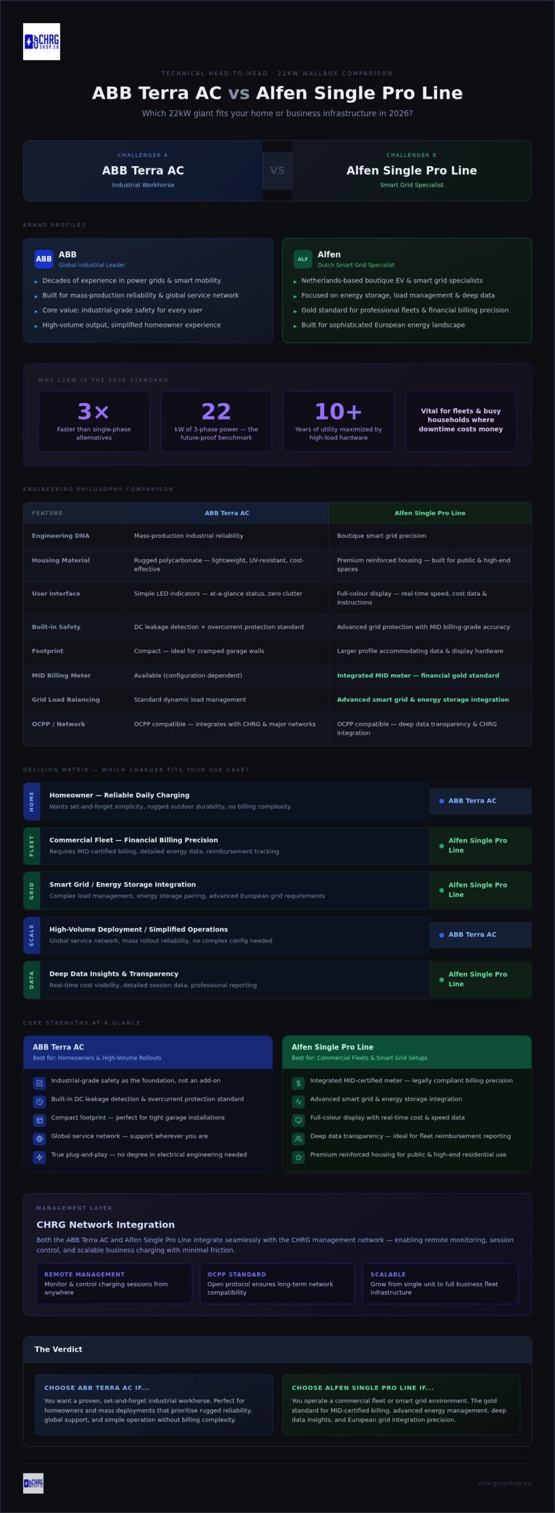The image size is (555, 1513).
Task: Click the vertical GRID tag in the decision matrix
Action: click(x=32, y=890)
